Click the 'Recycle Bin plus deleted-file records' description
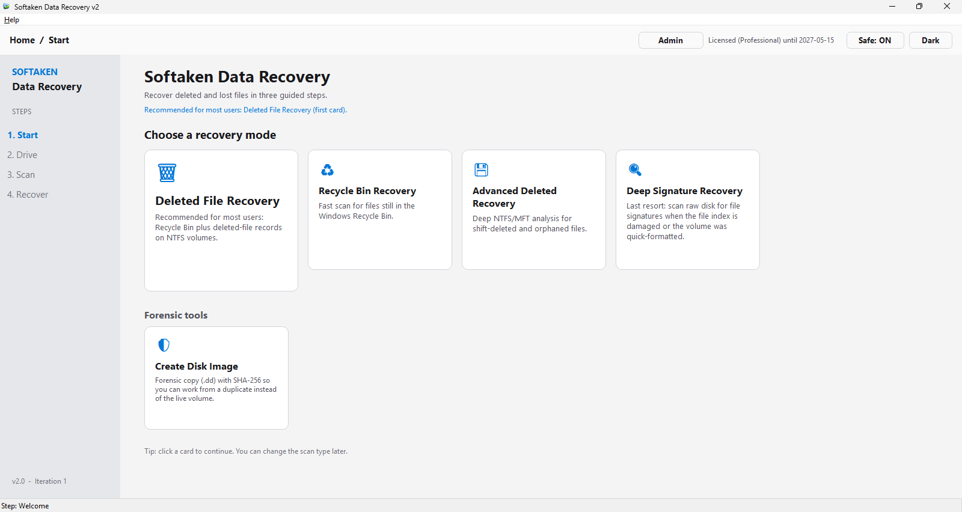962x512 pixels. [x=218, y=228]
